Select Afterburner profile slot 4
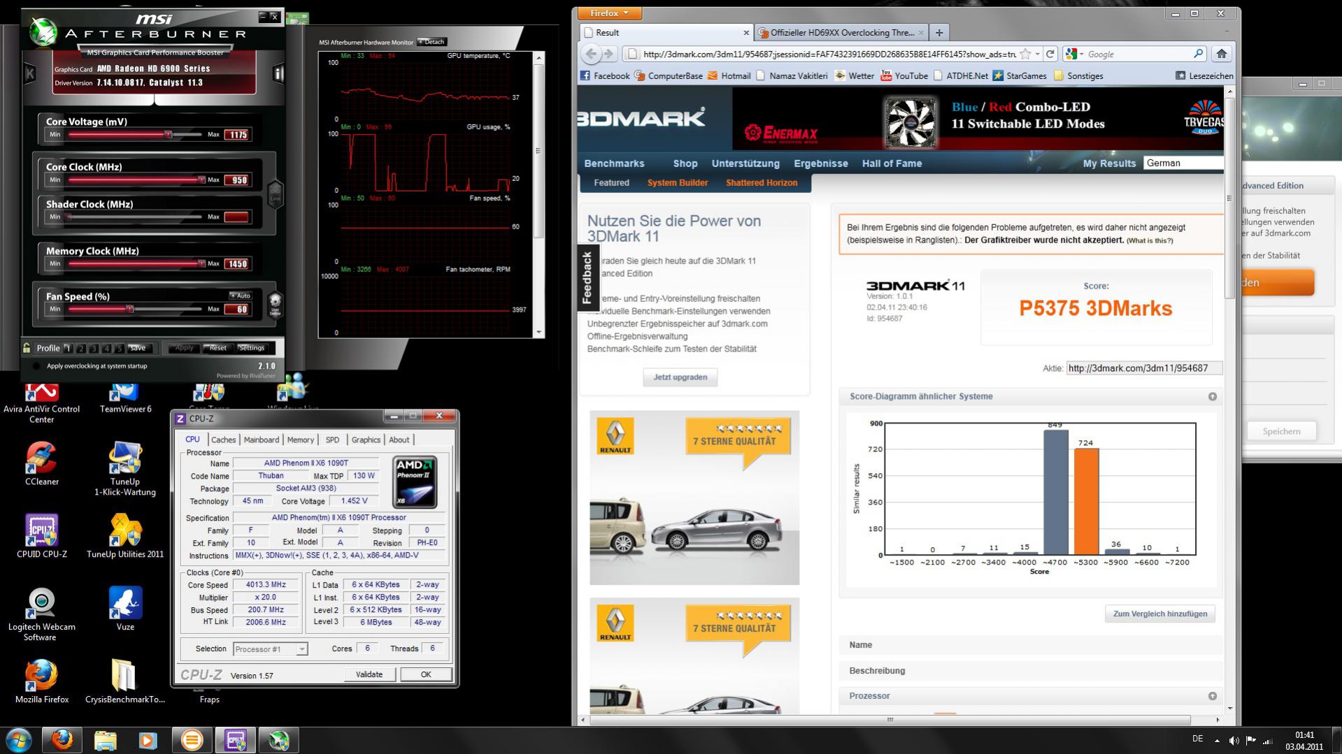Screen dimensions: 1342x754 (106, 348)
